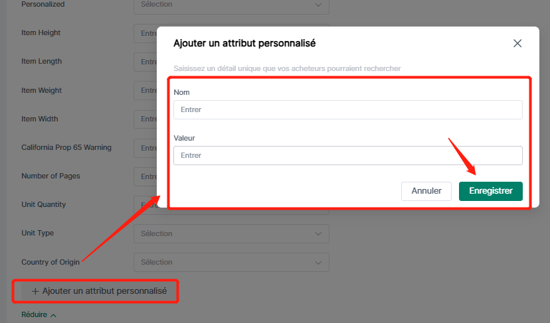Click the Item Height input field

coord(145,33)
